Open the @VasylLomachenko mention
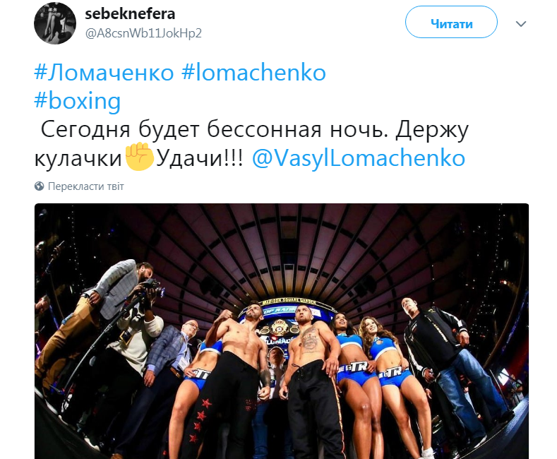The width and height of the screenshot is (557, 459). [x=359, y=157]
